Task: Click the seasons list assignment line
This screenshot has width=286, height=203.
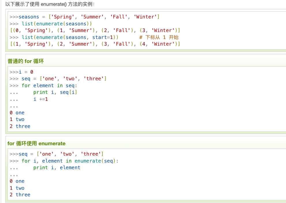Action: point(84,17)
